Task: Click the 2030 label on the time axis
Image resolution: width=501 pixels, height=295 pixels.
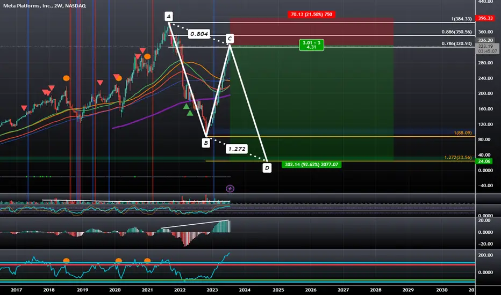Action: (x=442, y=290)
